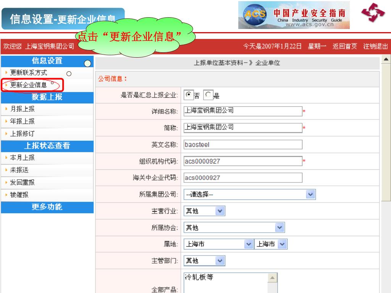Open 上报修订 in the sidebar

(x=22, y=134)
